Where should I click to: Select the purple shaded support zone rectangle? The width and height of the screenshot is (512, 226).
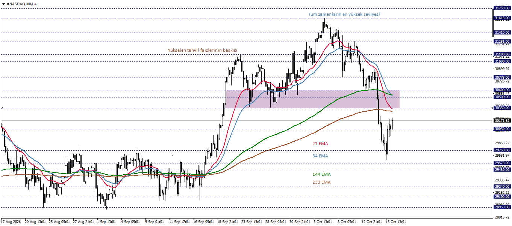coord(312,99)
